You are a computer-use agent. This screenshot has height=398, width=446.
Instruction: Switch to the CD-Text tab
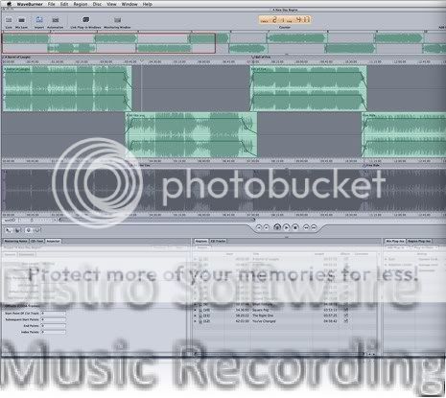[x=37, y=241]
